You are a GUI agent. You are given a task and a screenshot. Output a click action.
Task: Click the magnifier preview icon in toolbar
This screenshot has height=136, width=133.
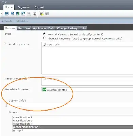click(x=29, y=14)
